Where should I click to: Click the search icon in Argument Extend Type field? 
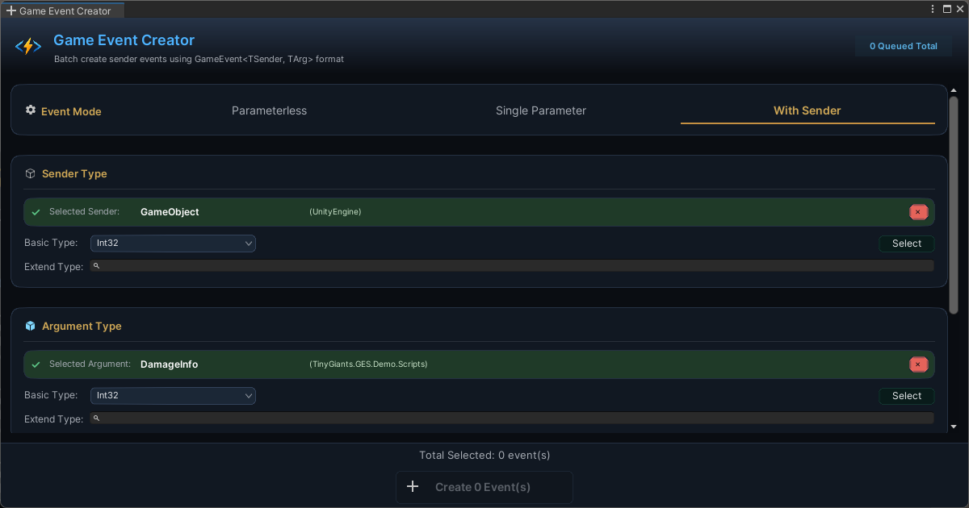96,418
